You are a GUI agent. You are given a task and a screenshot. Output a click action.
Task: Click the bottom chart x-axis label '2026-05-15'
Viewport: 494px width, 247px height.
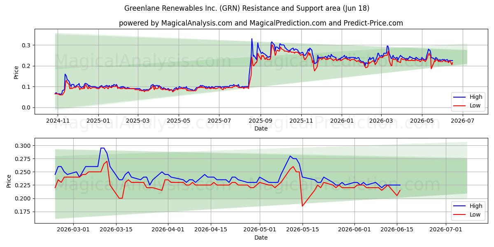302,230
